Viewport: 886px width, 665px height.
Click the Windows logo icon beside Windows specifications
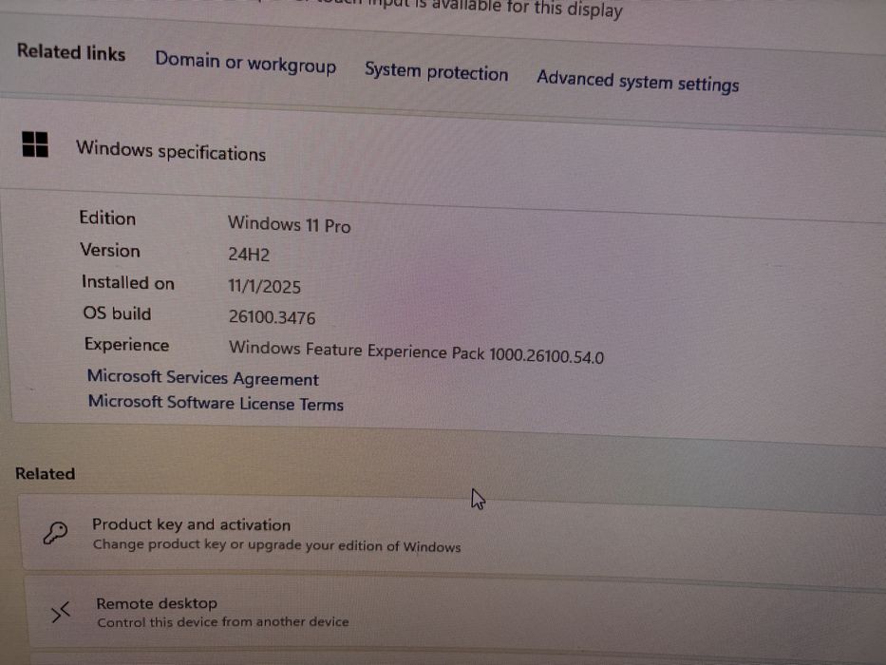point(35,144)
